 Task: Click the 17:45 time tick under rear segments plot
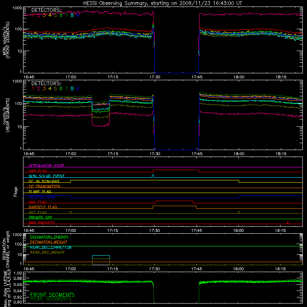[x=197, y=154]
